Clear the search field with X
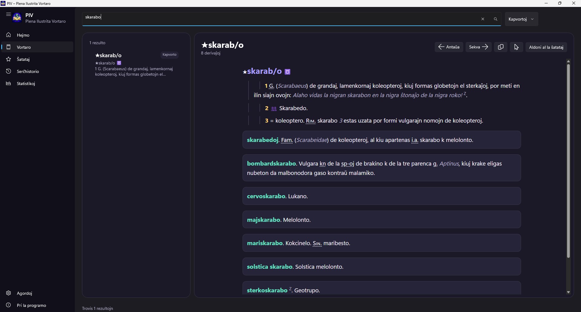The image size is (581, 312). click(x=483, y=19)
